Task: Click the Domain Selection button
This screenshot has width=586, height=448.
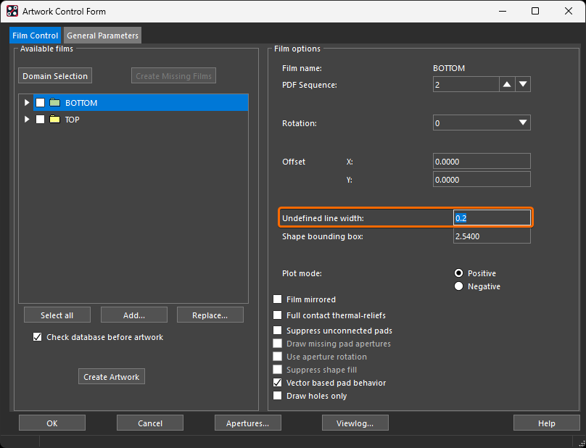Action: [55, 76]
